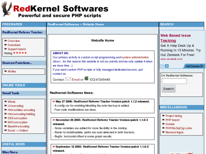Open the Donate link
The height and width of the screenshot is (154, 206).
point(170,124)
